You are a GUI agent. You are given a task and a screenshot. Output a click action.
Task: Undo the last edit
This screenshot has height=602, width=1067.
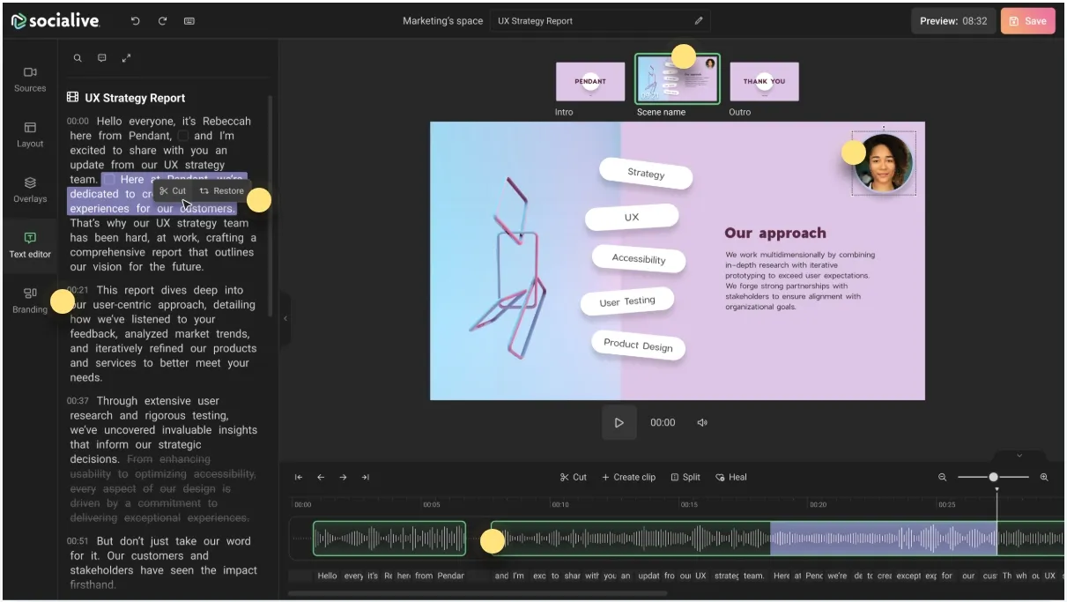[135, 21]
